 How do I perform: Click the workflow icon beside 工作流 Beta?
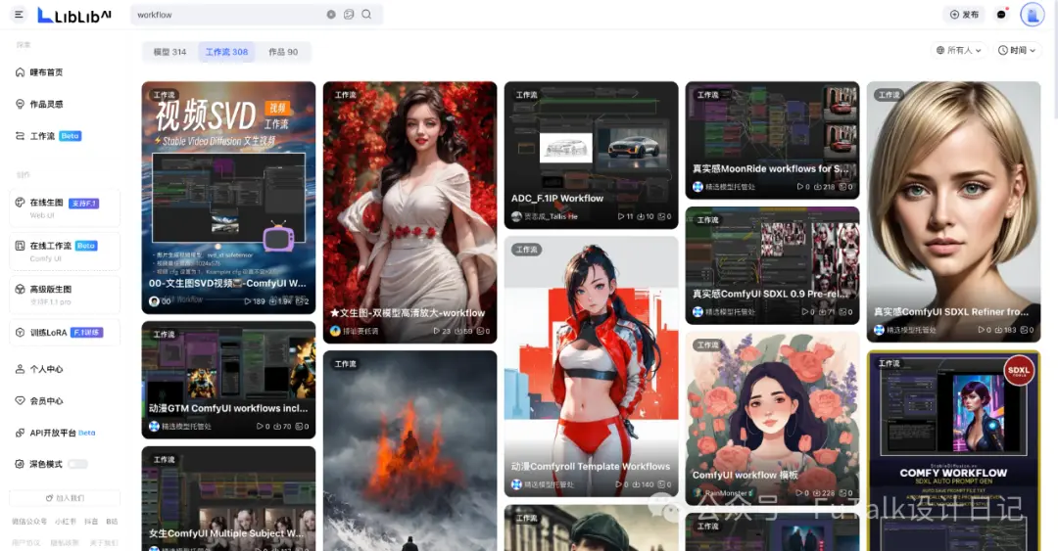tap(20, 136)
